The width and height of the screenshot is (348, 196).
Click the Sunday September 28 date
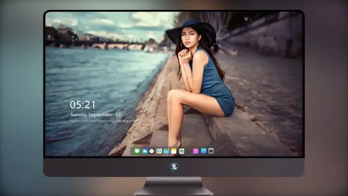[96, 114]
